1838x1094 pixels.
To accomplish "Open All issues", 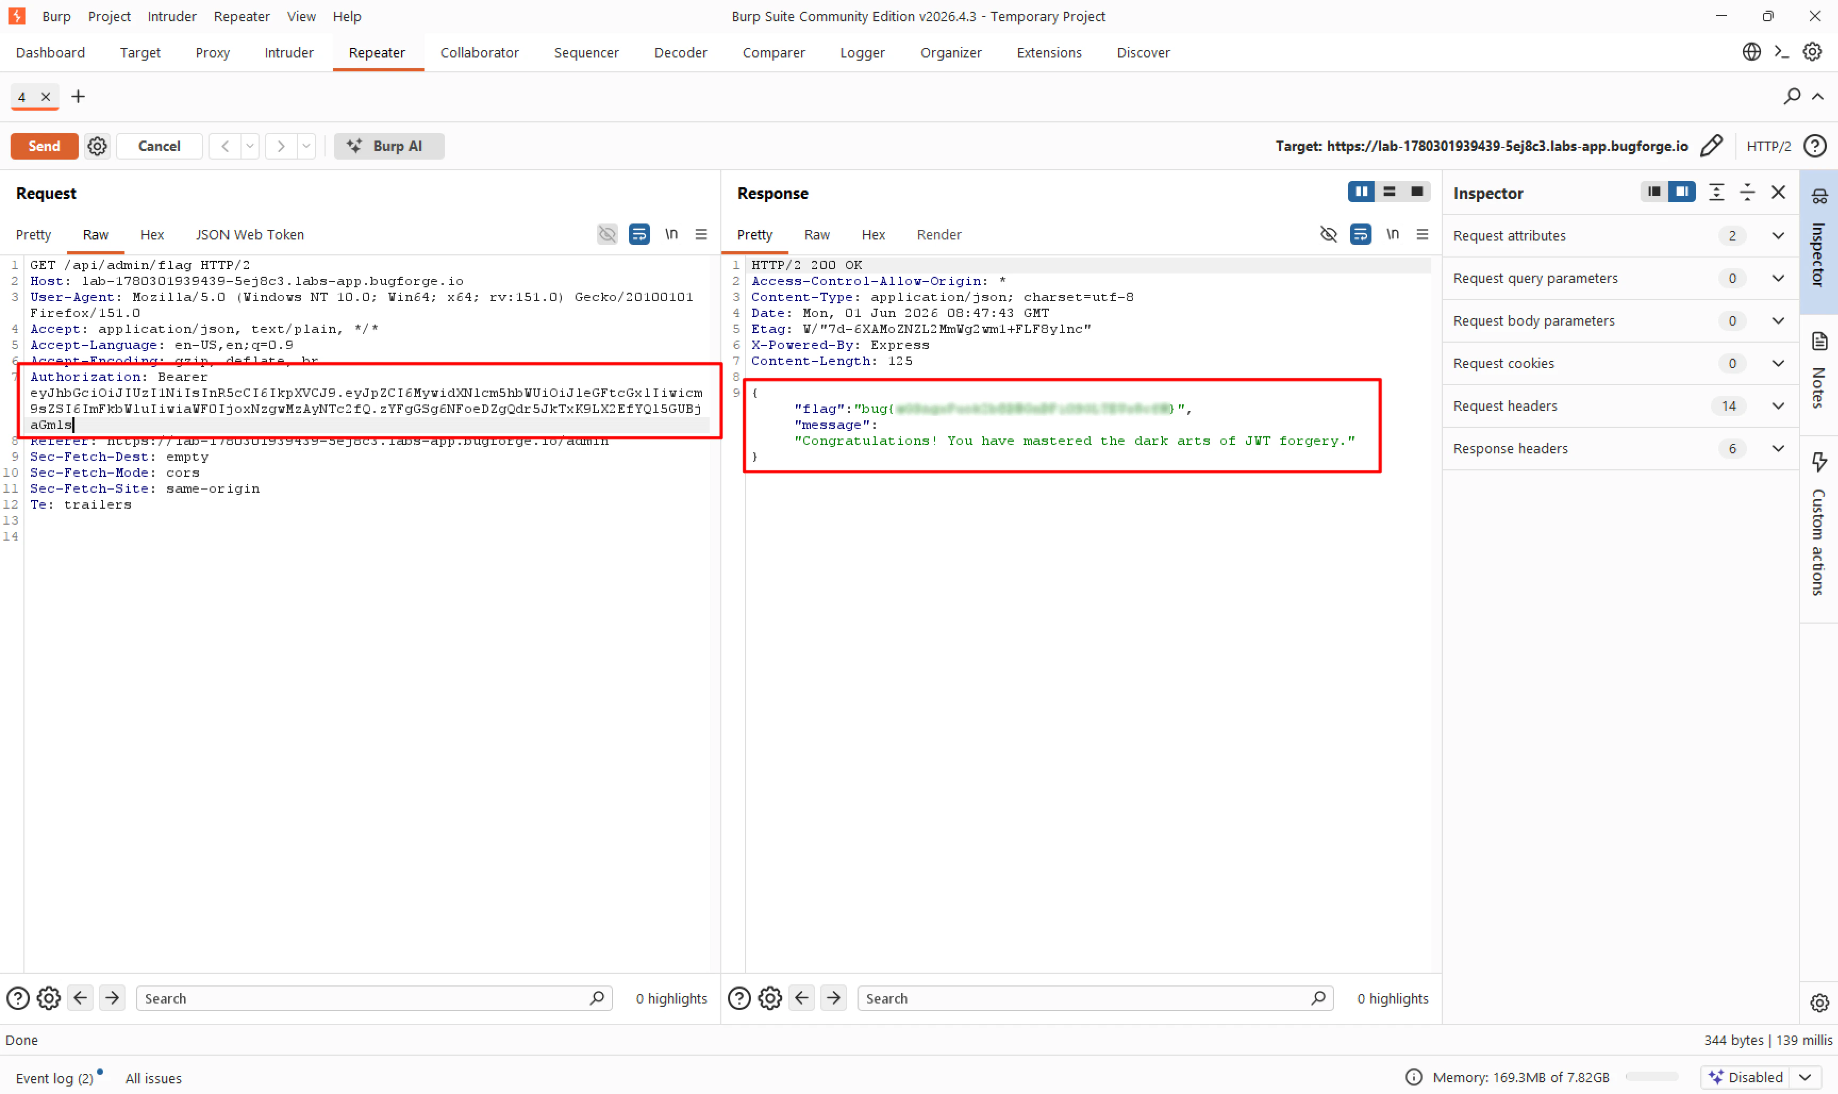I will 153,1078.
